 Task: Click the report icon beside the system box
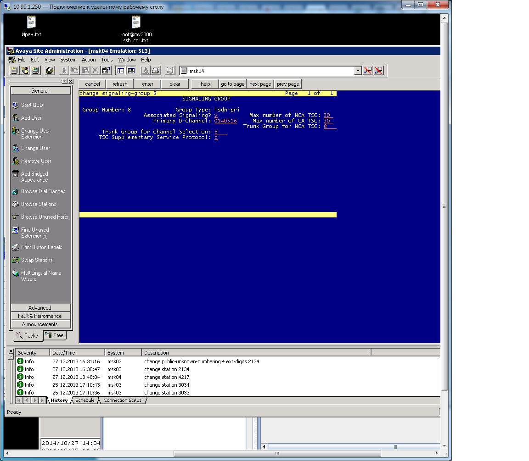pyautogui.click(x=170, y=71)
